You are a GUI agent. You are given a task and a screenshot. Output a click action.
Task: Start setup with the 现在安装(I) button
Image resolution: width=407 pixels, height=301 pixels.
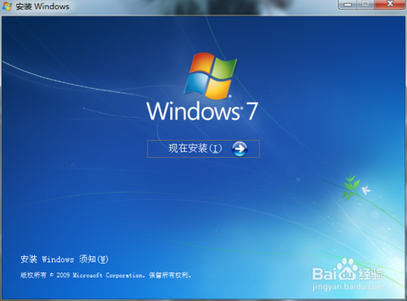coord(203,149)
